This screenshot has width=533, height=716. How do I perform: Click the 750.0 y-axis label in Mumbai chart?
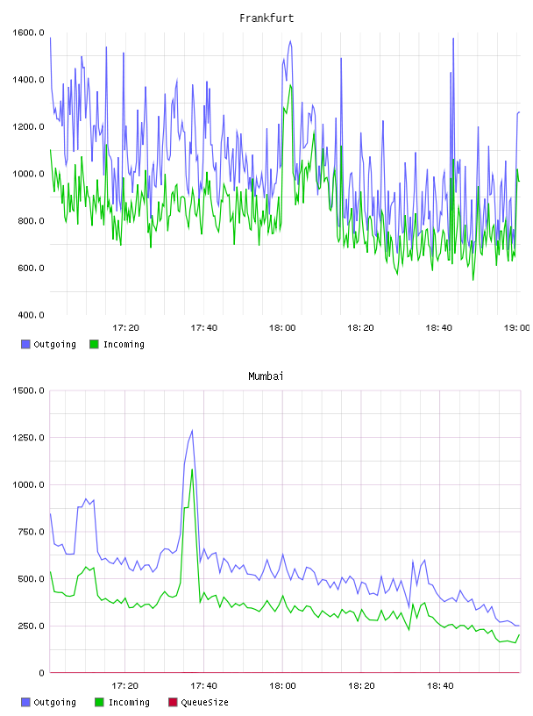pyautogui.click(x=31, y=532)
